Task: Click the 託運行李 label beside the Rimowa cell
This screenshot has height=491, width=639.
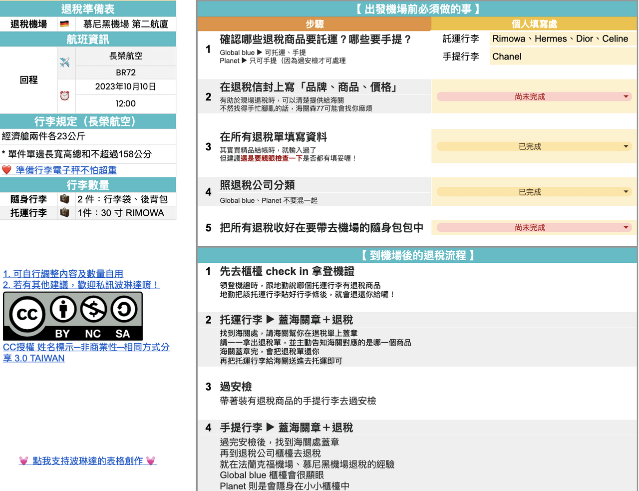Action: [461, 38]
